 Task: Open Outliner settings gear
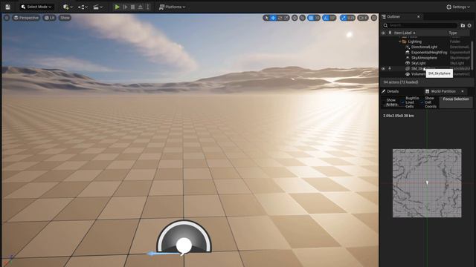[469, 25]
